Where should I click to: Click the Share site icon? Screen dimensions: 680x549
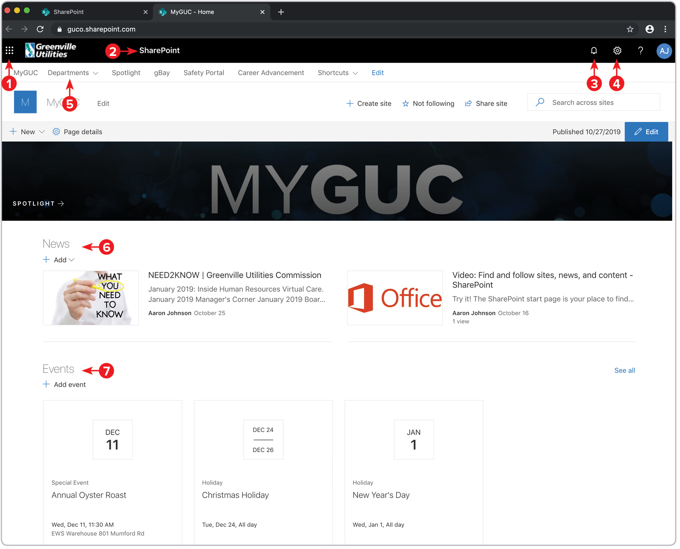point(468,103)
